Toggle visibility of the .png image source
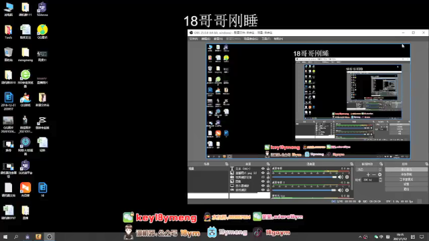The height and width of the screenshot is (241, 429). 263,173
